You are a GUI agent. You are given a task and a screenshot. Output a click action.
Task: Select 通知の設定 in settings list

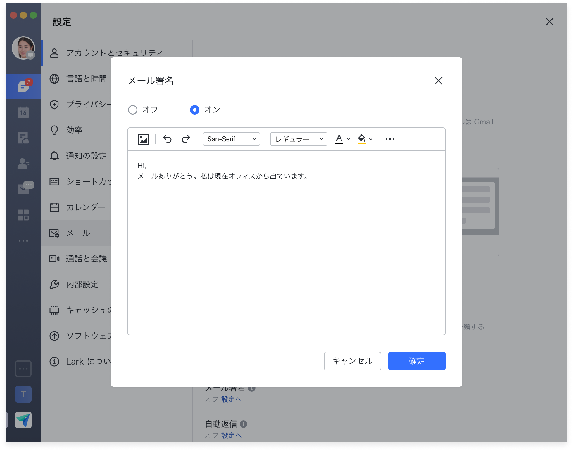click(86, 156)
